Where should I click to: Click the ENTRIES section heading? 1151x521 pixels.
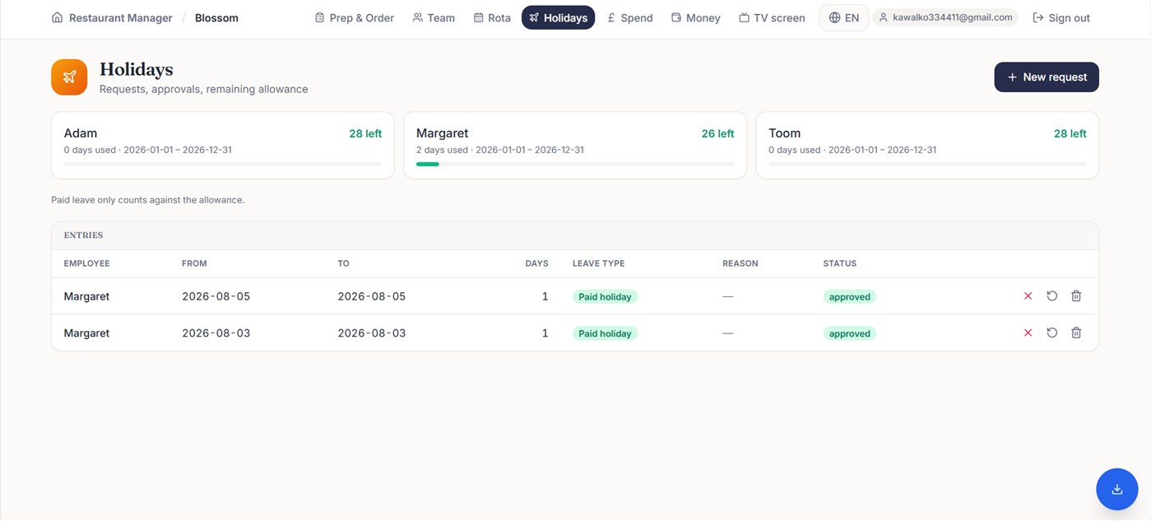coord(84,235)
